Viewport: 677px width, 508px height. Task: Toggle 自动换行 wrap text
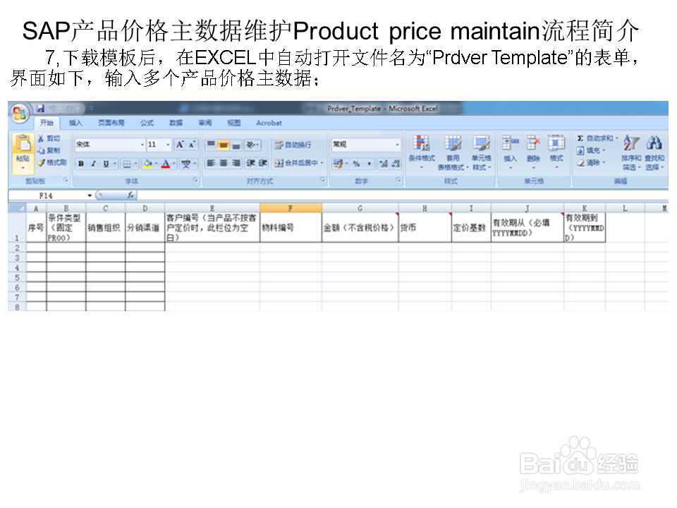(293, 145)
